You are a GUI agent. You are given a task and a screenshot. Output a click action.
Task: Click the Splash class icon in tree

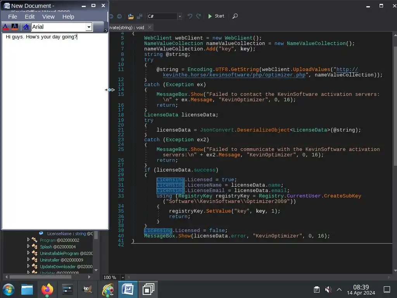[35, 246]
